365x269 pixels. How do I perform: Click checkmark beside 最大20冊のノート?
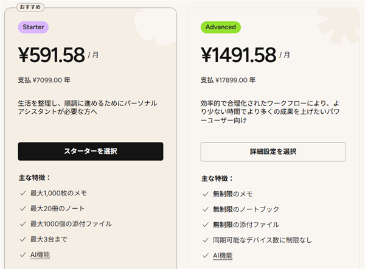pyautogui.click(x=21, y=209)
